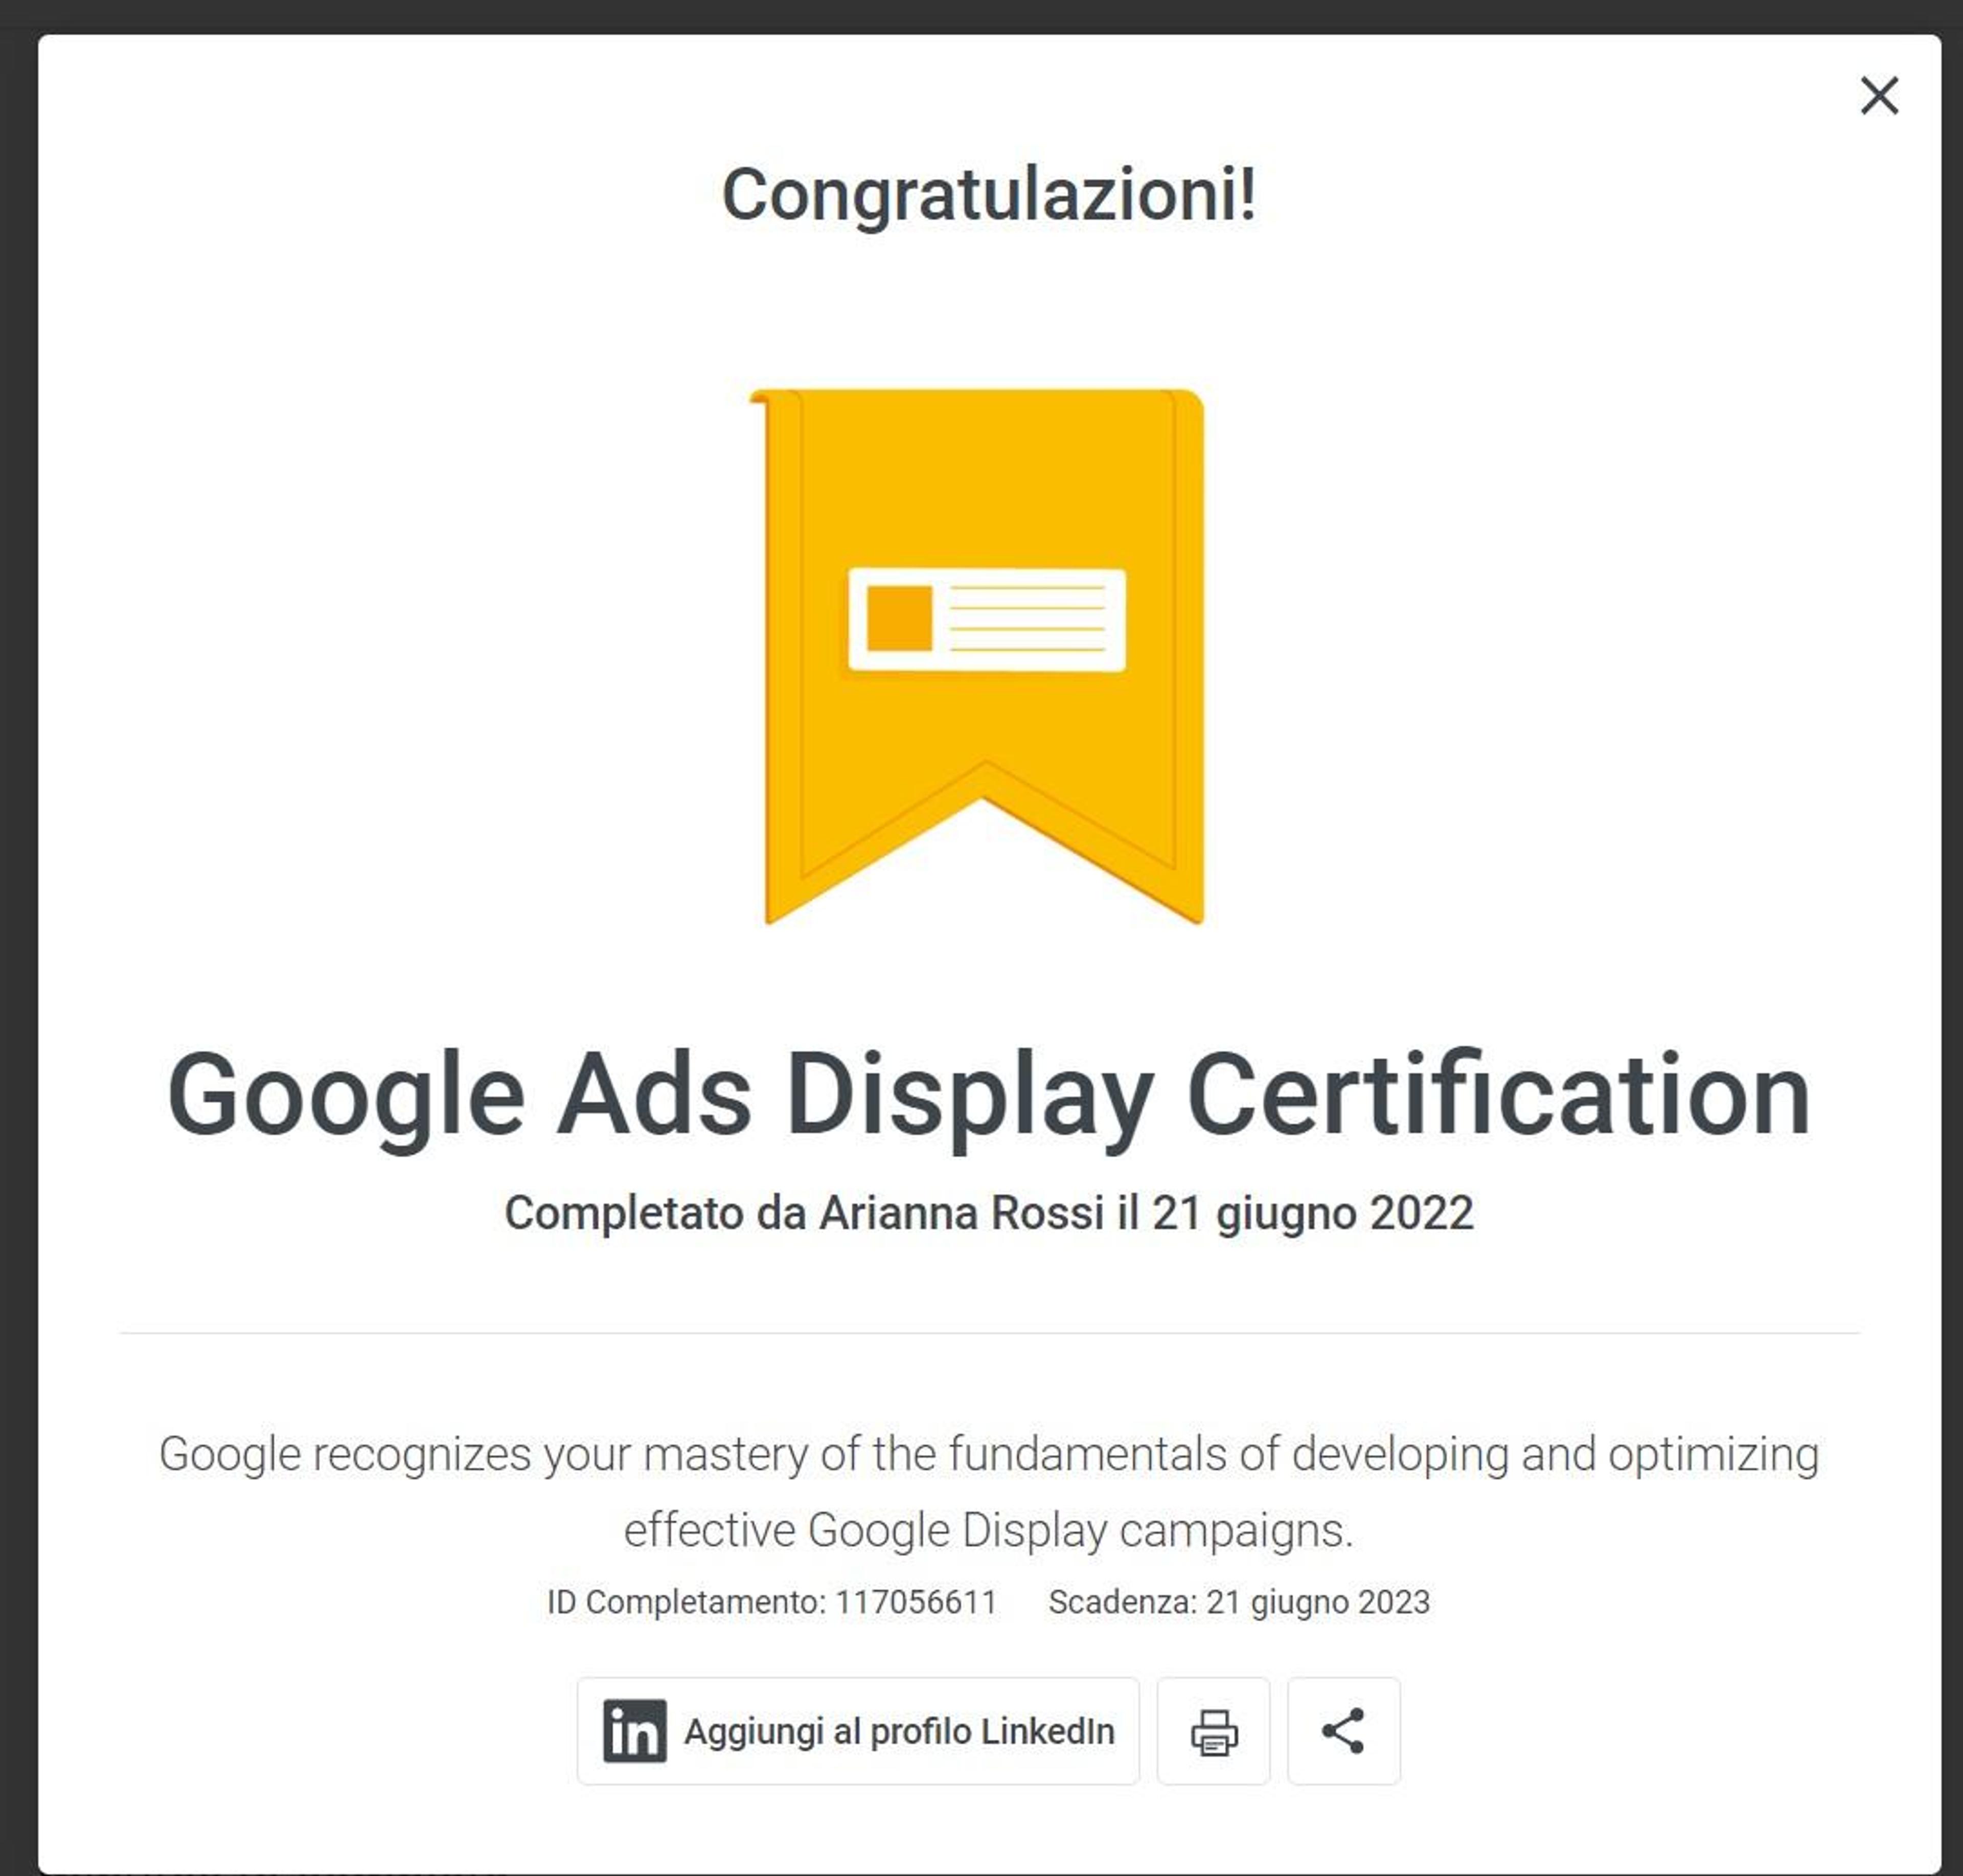Click the yellow certification ribbon badge

click(979, 656)
